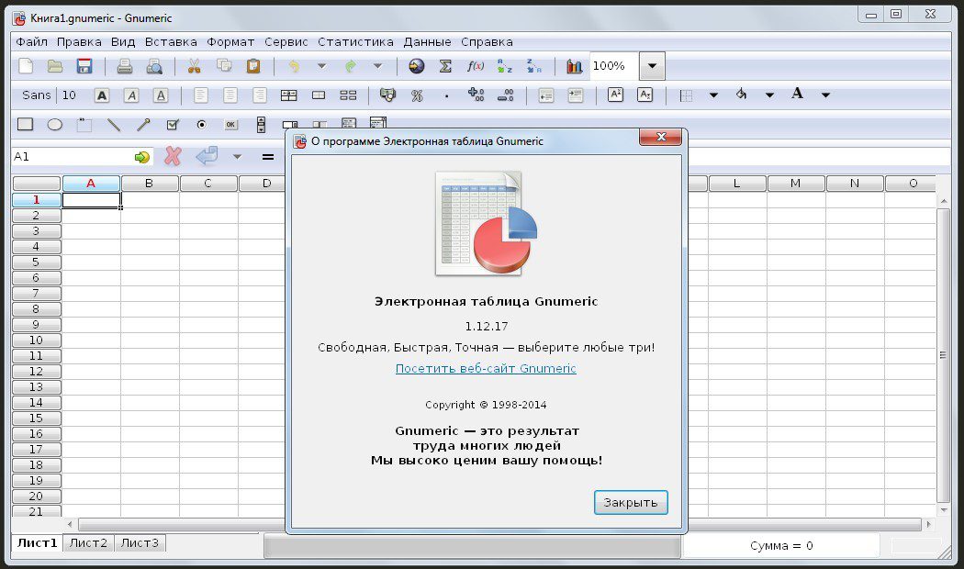Print the sheet using the printer icon
This screenshot has width=964, height=569.
[125, 66]
